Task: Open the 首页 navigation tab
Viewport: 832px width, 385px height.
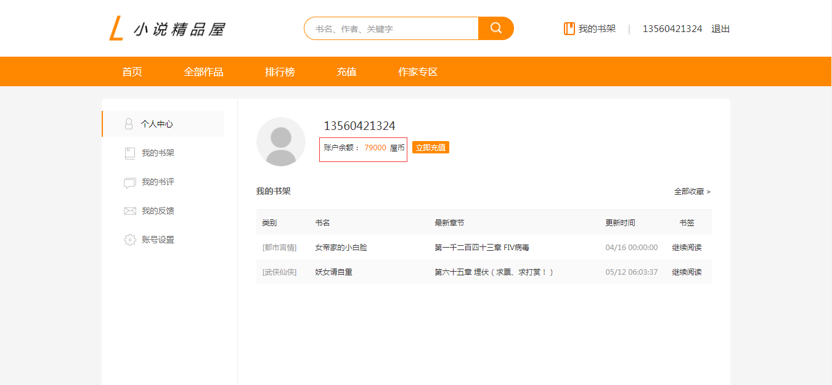Action: pos(132,72)
